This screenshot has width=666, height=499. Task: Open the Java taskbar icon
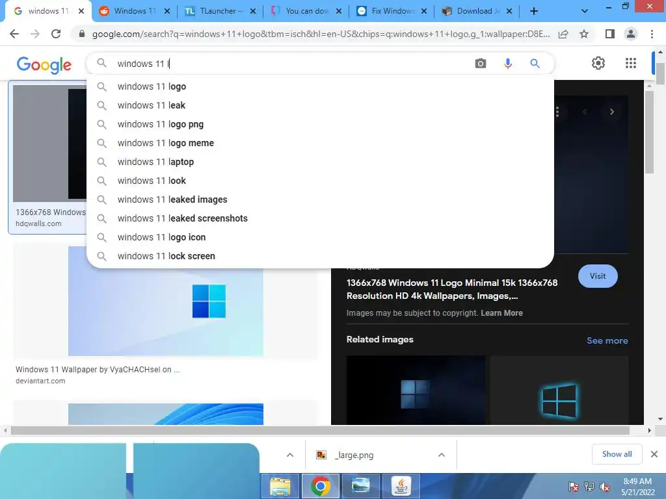click(401, 486)
